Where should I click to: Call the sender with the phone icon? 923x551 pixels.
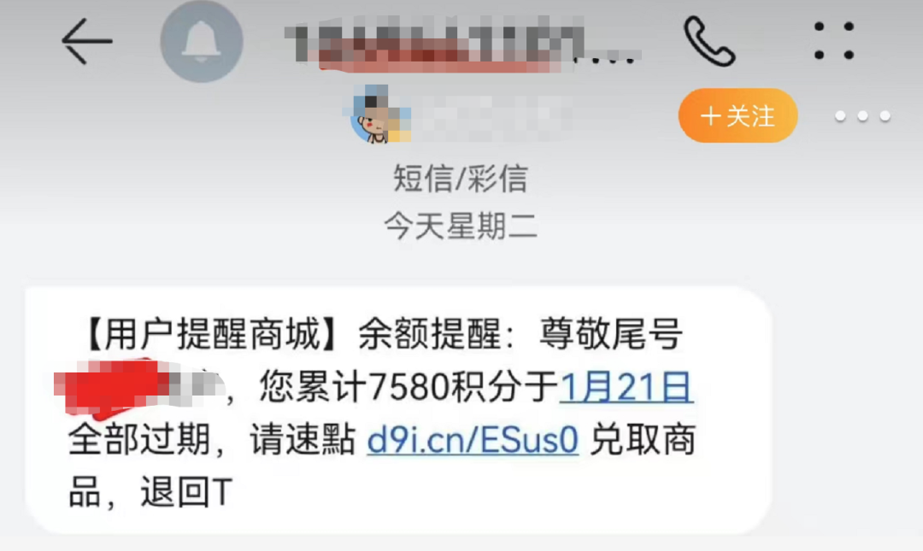[x=708, y=41]
